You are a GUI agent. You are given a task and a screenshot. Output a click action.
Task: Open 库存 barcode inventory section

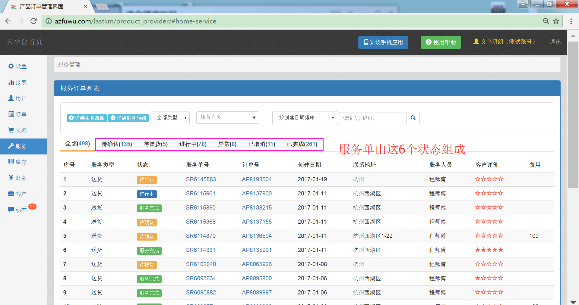point(17,162)
